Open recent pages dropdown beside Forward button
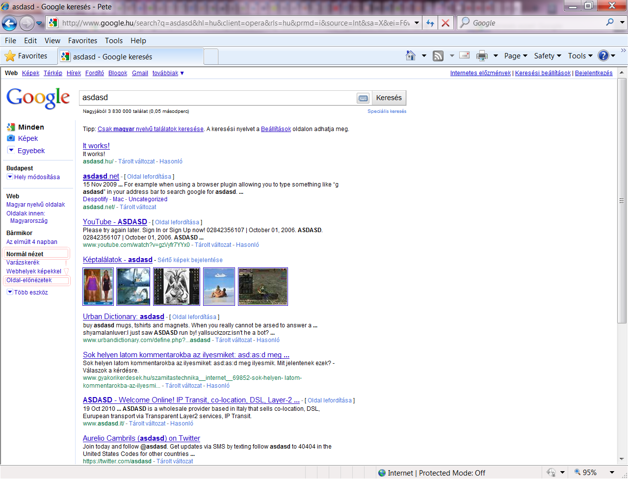628x479 pixels. tap(39, 23)
